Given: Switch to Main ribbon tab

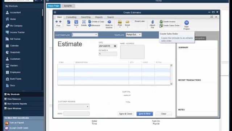Looking at the screenshot, I should pyautogui.click(x=59, y=17).
